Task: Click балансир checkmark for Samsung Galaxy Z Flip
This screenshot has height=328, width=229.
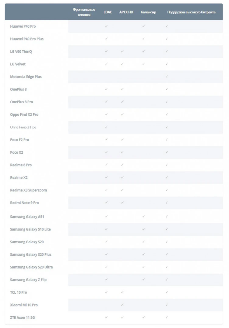Action: (143, 280)
